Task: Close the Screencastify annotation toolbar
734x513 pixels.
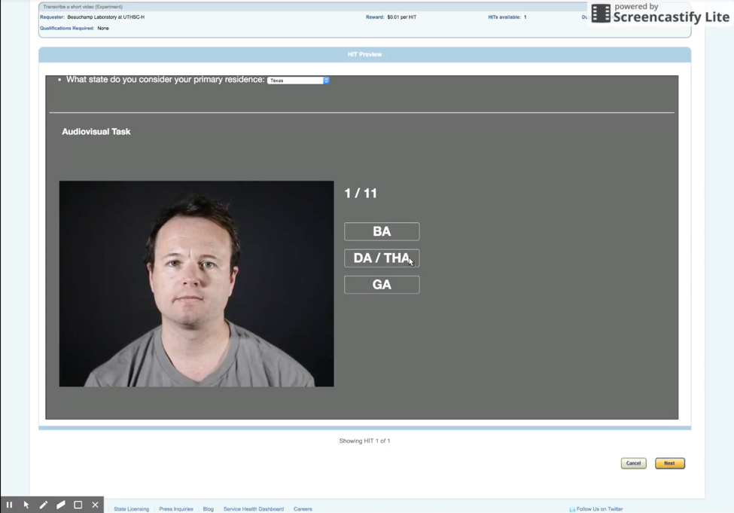Action: coord(96,505)
